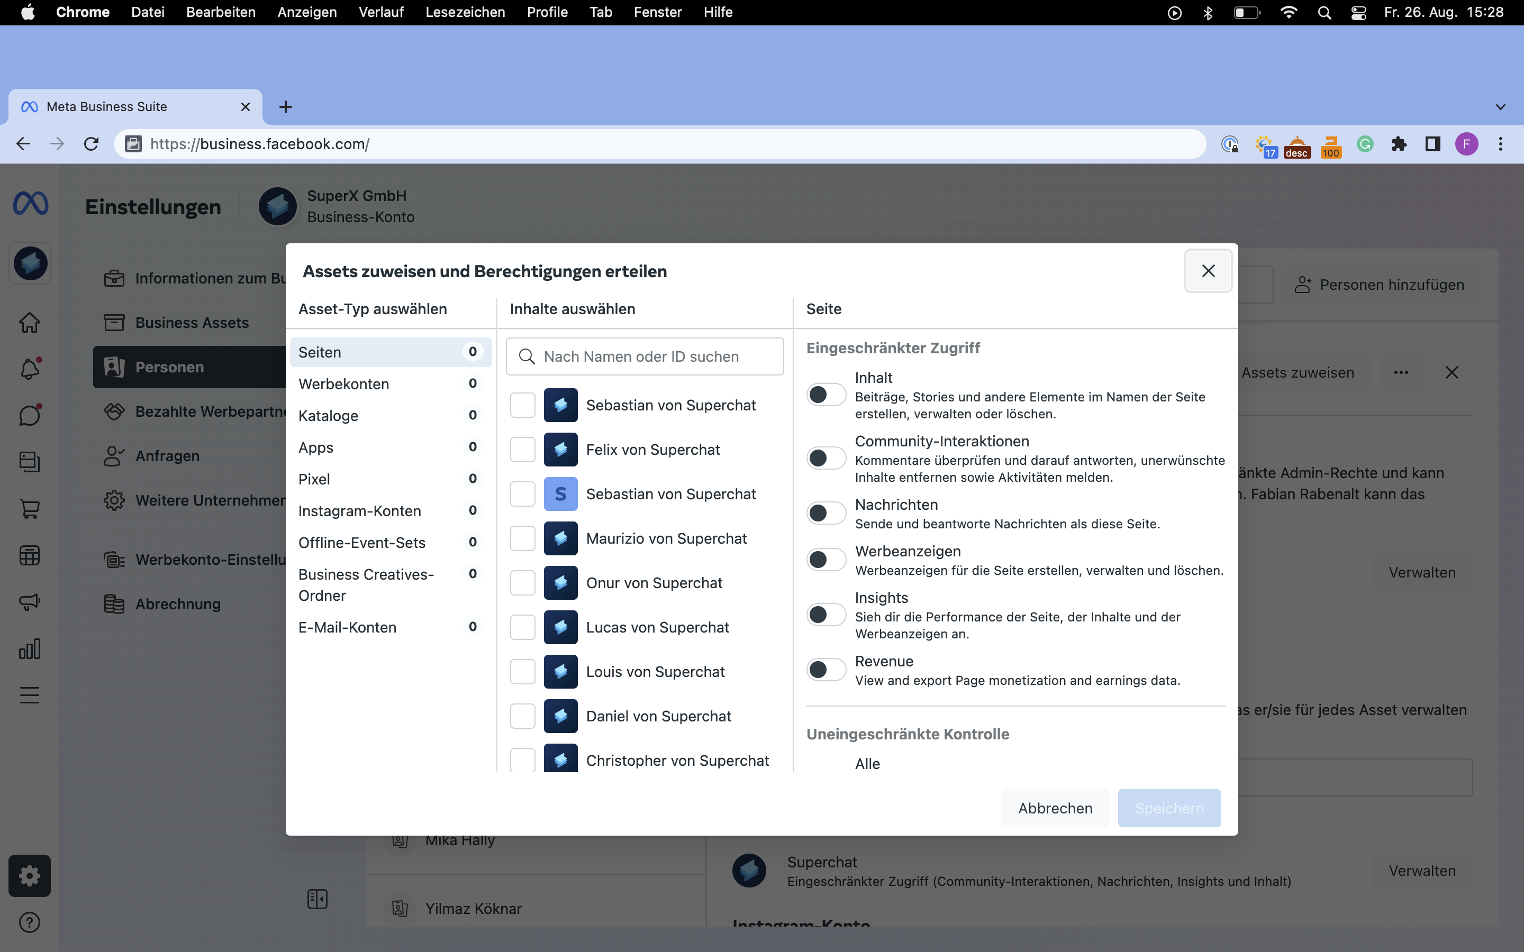Select the Werbekonten asset type

point(344,383)
